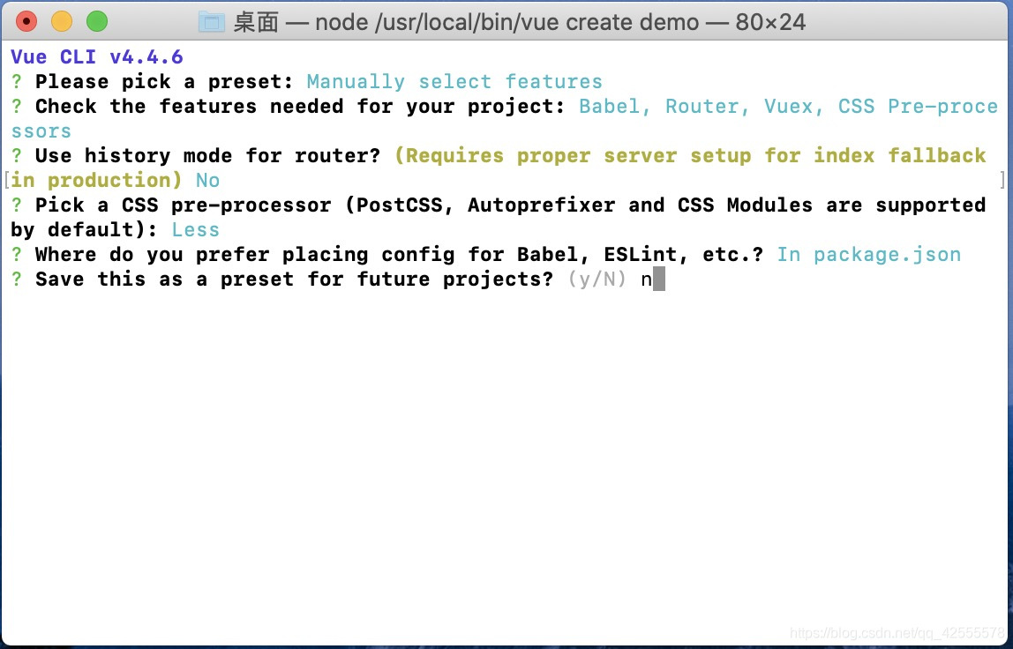Click 'Where do you prefer placing config' prompt
Image resolution: width=1013 pixels, height=649 pixels.
pyautogui.click(x=399, y=255)
